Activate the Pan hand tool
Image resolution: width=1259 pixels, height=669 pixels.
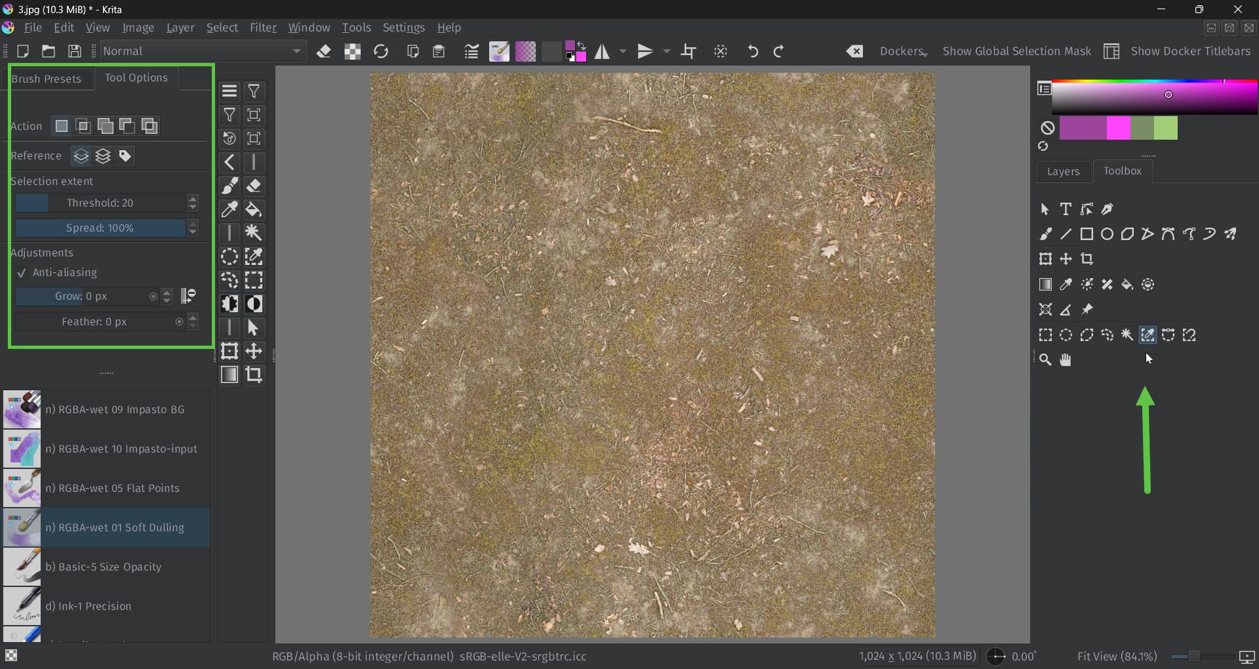click(x=1066, y=359)
